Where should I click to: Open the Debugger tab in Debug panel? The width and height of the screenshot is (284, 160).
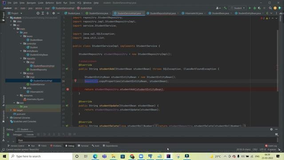pyautogui.click(x=17, y=135)
